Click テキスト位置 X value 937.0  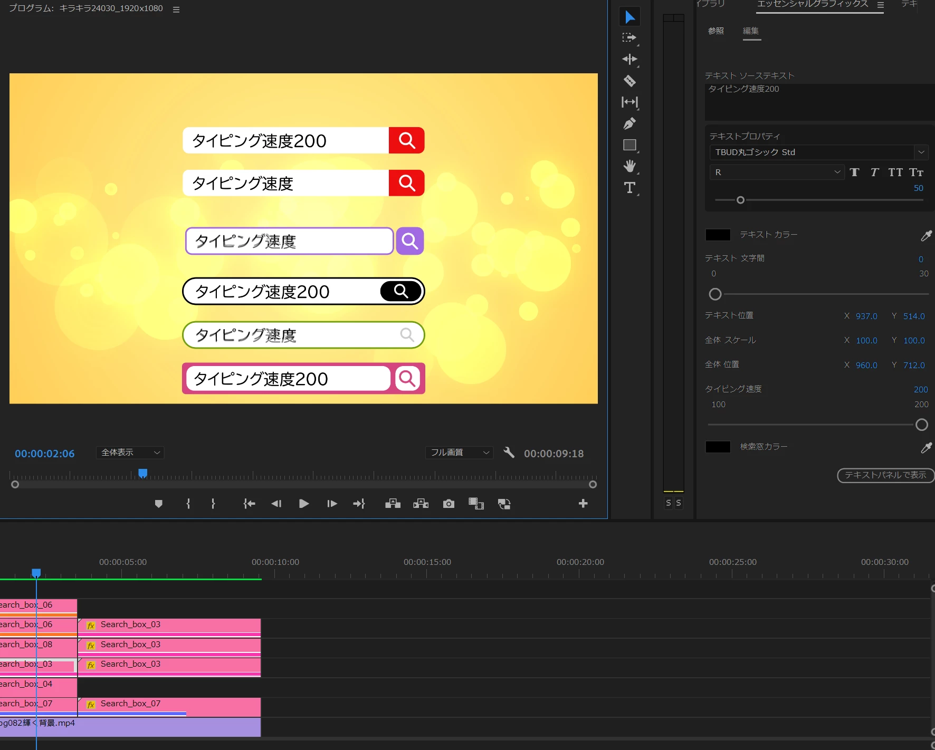[x=866, y=316]
